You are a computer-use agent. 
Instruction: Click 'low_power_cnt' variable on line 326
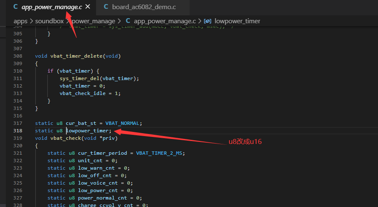[98, 190]
